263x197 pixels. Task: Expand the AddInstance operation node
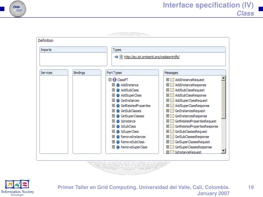(113, 85)
